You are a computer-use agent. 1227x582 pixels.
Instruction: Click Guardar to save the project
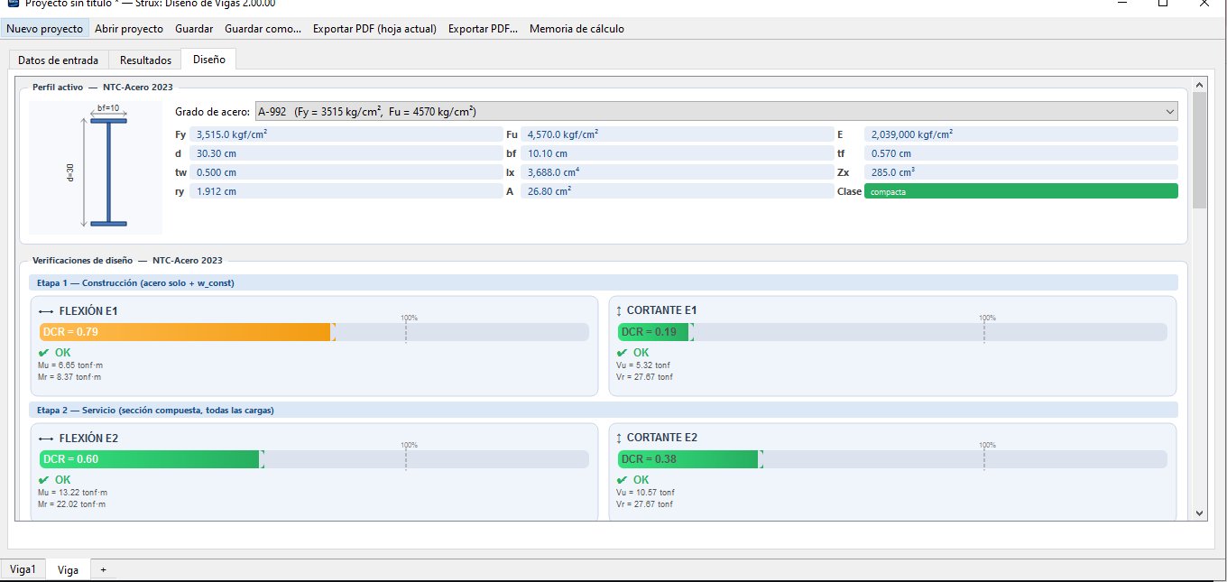pos(194,29)
